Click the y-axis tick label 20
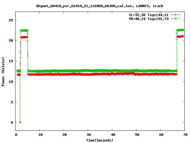Image resolution: width=191 pixels, height=143 pixels. tap(11, 41)
